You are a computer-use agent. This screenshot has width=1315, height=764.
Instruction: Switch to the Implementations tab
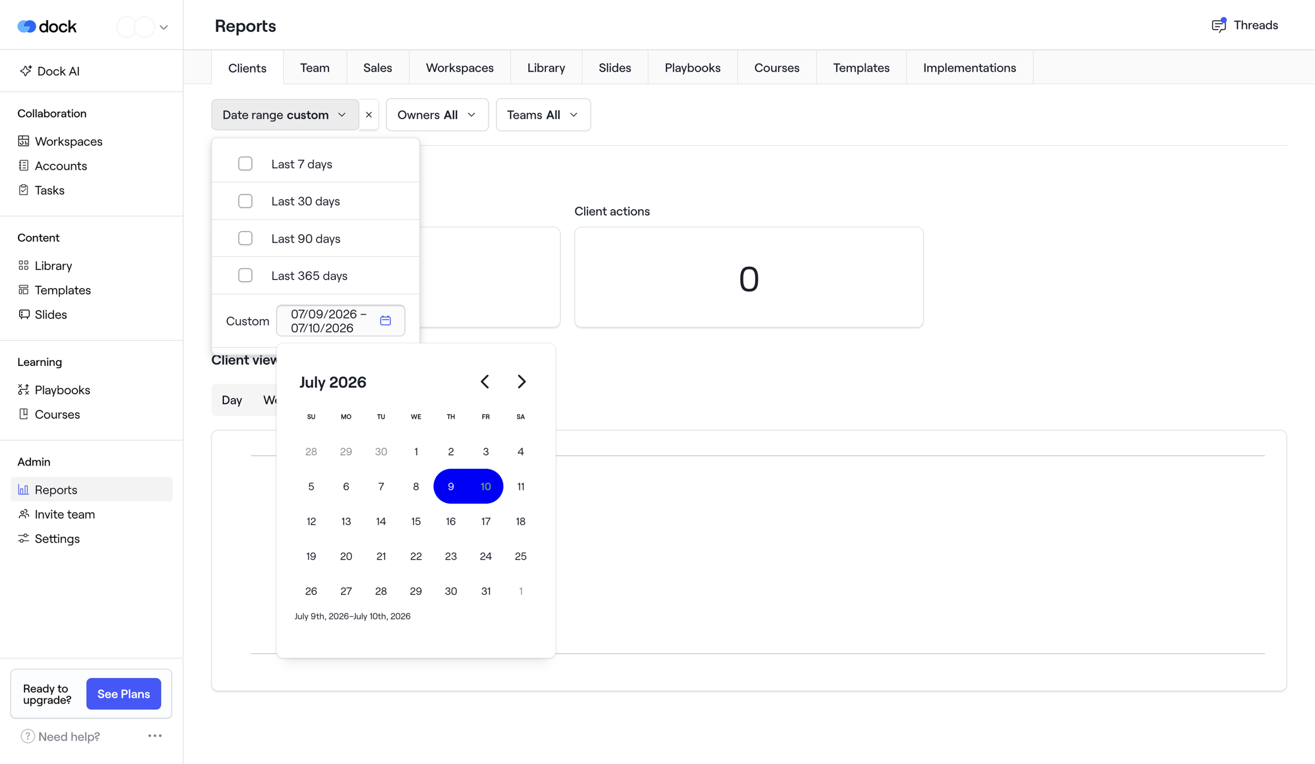(x=969, y=68)
